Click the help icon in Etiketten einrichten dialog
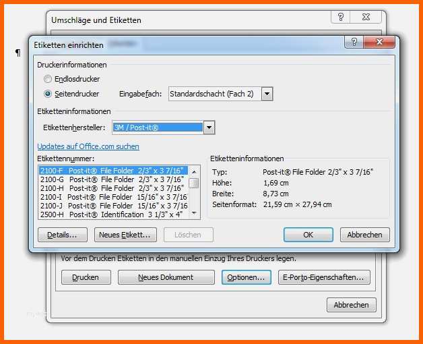The image size is (423, 344). tap(354, 42)
